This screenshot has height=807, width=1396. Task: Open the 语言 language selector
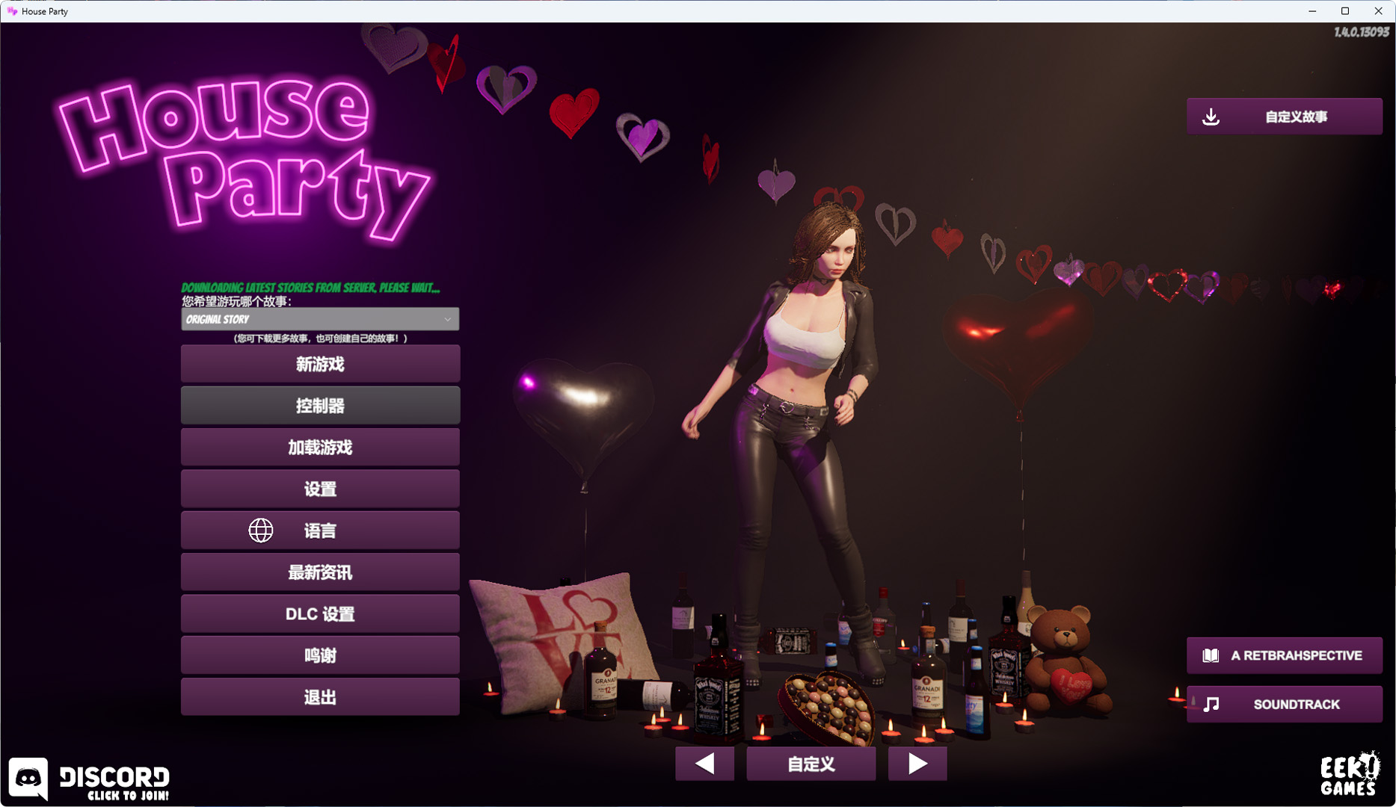pos(320,531)
